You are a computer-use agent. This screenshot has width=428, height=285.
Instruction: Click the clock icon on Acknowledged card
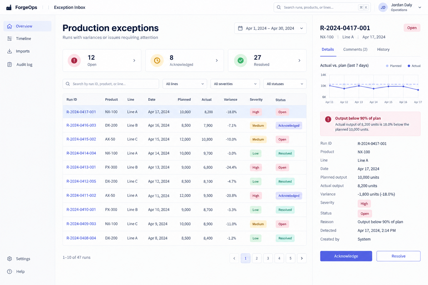pos(157,60)
